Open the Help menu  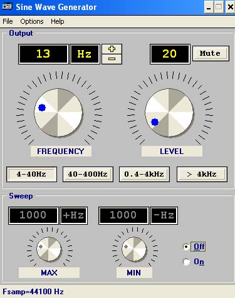pos(58,21)
